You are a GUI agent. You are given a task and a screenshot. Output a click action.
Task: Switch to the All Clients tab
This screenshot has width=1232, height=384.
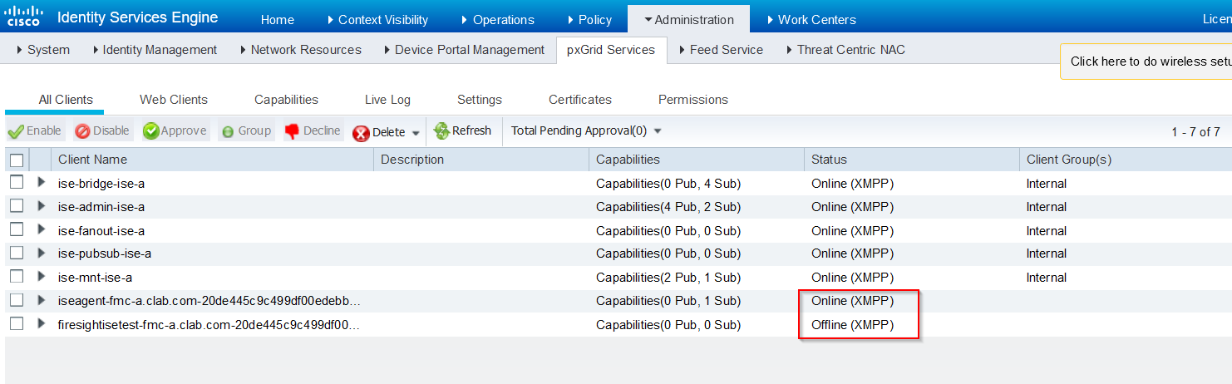[x=66, y=100]
